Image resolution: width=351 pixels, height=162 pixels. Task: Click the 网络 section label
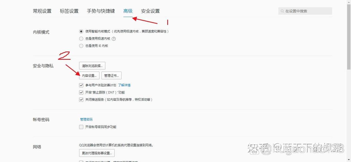[37, 147]
